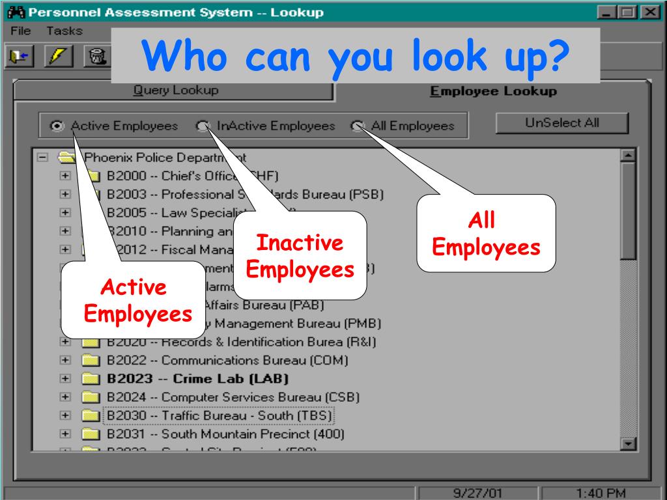Click the exit door toolbar icon
Viewport: 667px width, 500px height.
pyautogui.click(x=20, y=56)
